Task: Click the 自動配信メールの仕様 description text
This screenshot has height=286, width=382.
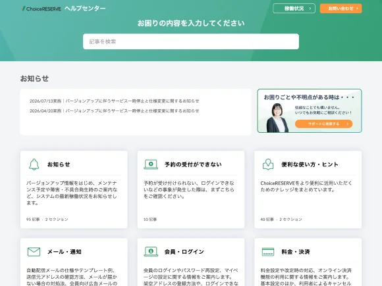Action: point(72,277)
